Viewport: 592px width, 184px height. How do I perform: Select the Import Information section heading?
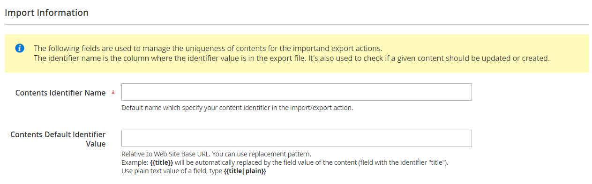pos(46,13)
